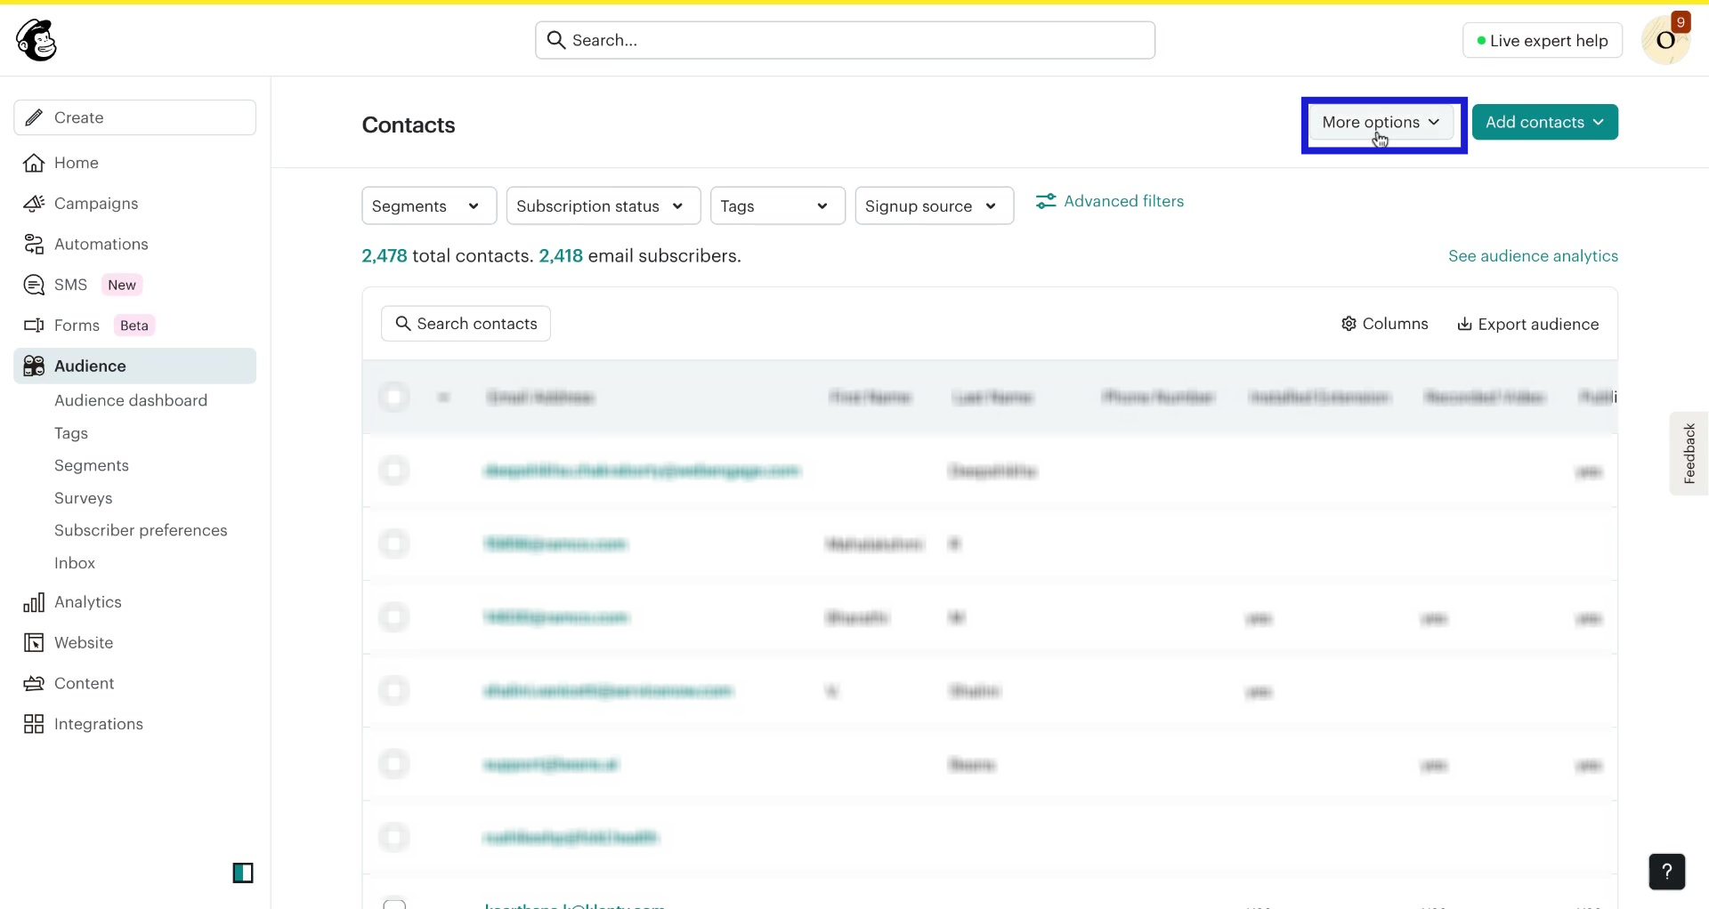Open the Signup source dropdown
The height and width of the screenshot is (909, 1709).
click(x=933, y=205)
